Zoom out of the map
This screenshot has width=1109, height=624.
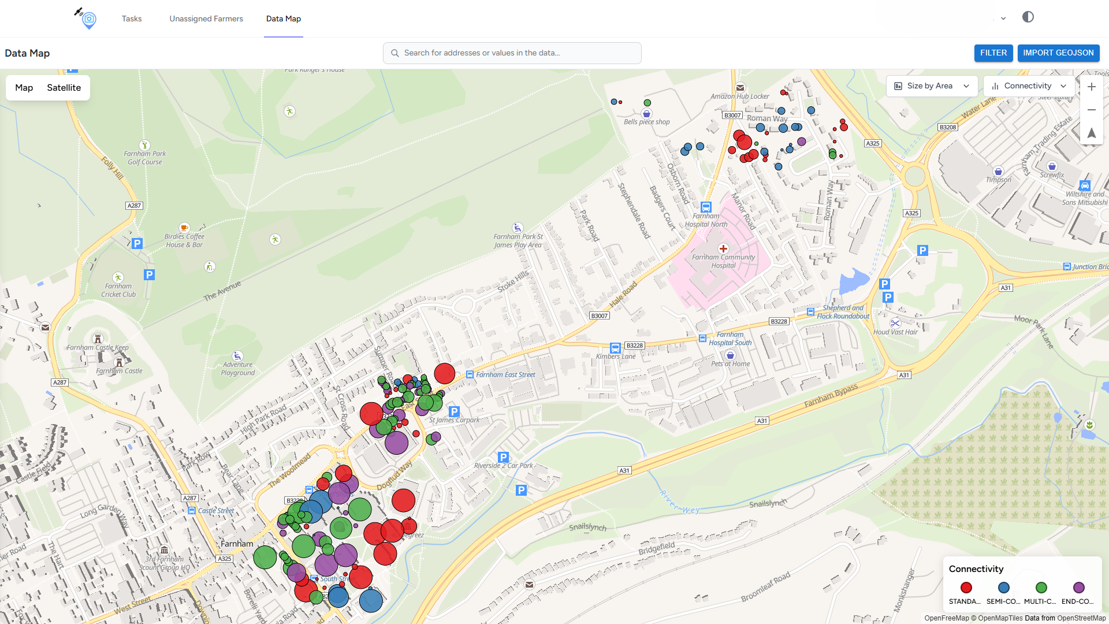[1091, 110]
